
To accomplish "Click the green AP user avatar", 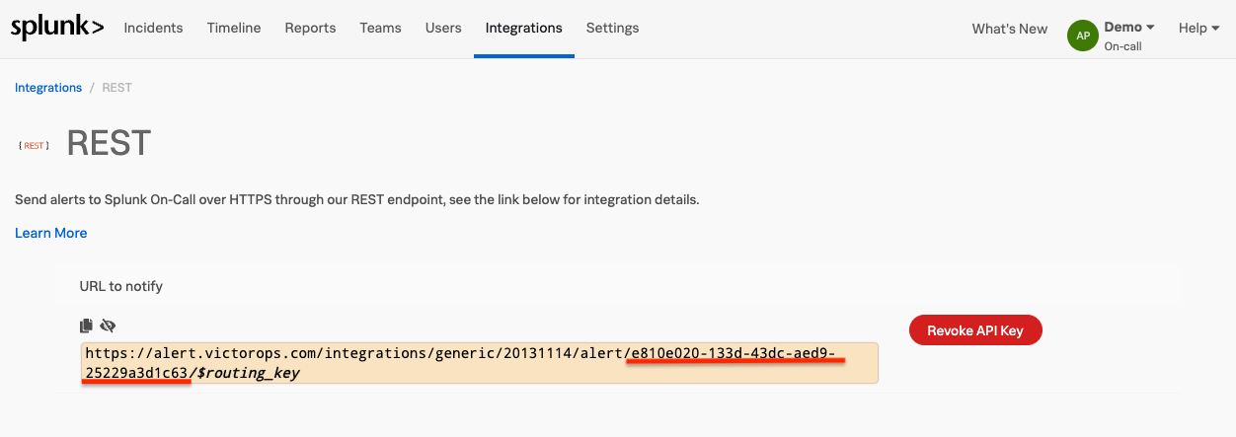I will point(1083,36).
